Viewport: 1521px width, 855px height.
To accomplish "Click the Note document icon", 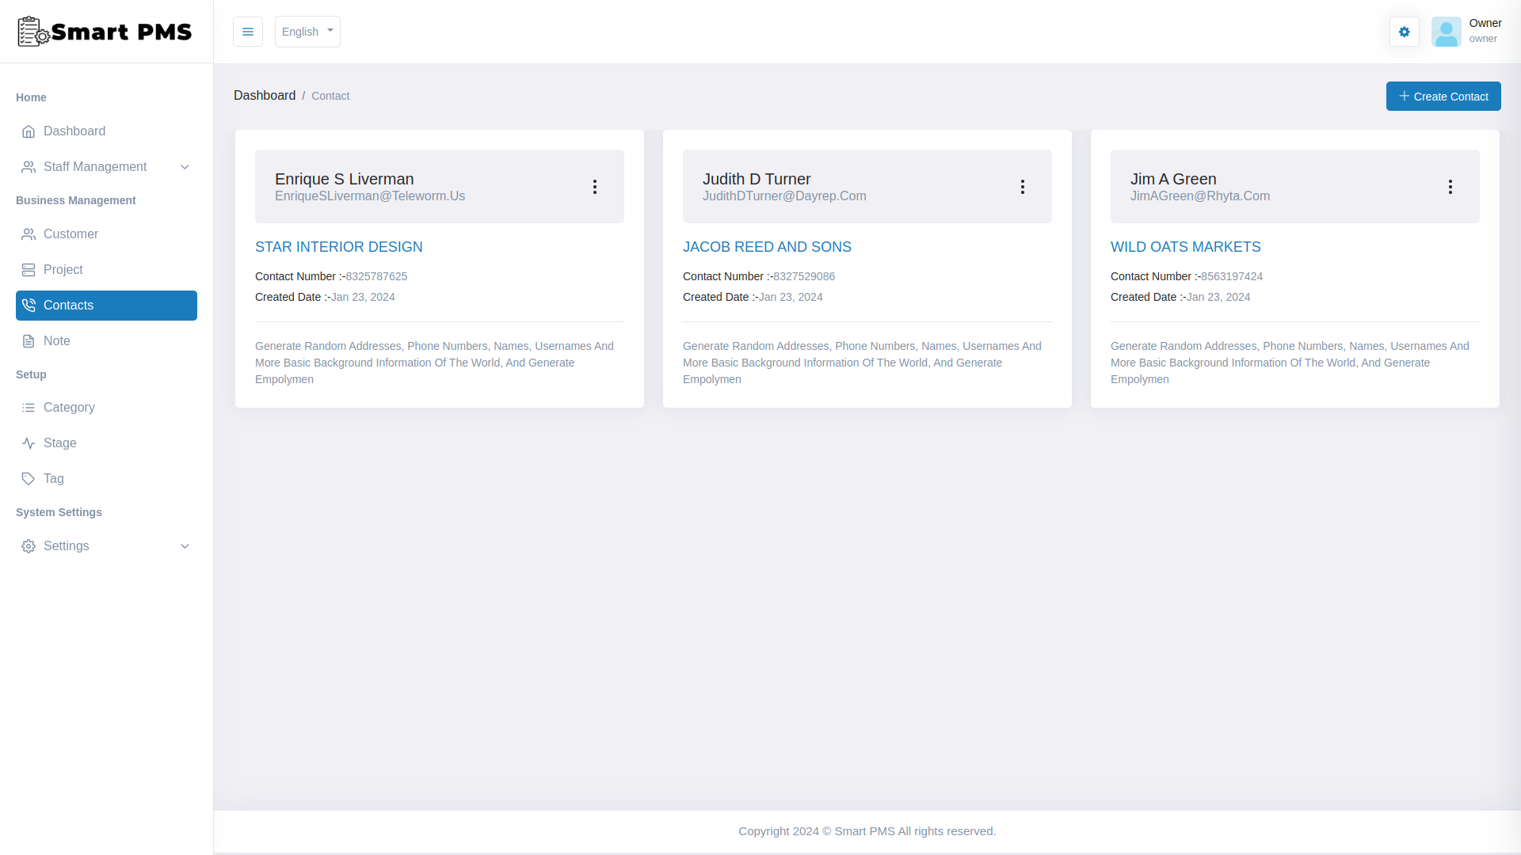I will pyautogui.click(x=29, y=340).
